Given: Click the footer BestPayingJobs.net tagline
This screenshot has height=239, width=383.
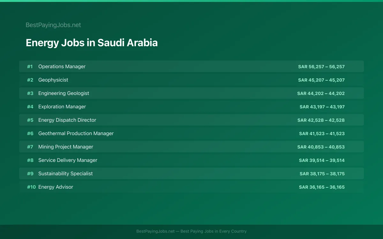Looking at the screenshot, I should pos(191,231).
